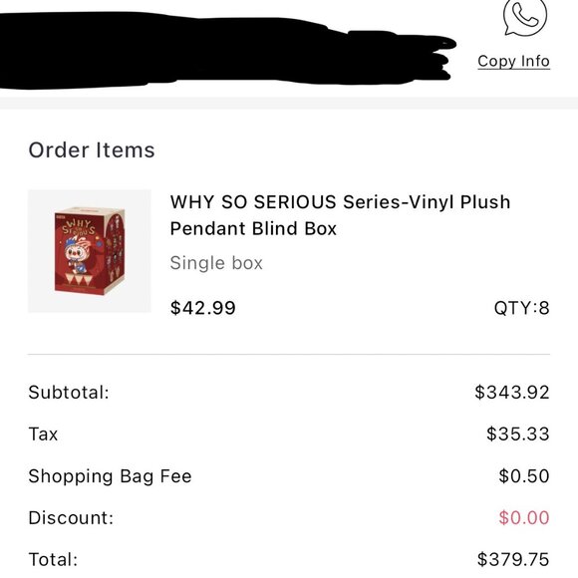Viewport: 578px width, 578px height.
Task: Open the WHY SO SERIOUS Series product title
Action: pyautogui.click(x=340, y=215)
